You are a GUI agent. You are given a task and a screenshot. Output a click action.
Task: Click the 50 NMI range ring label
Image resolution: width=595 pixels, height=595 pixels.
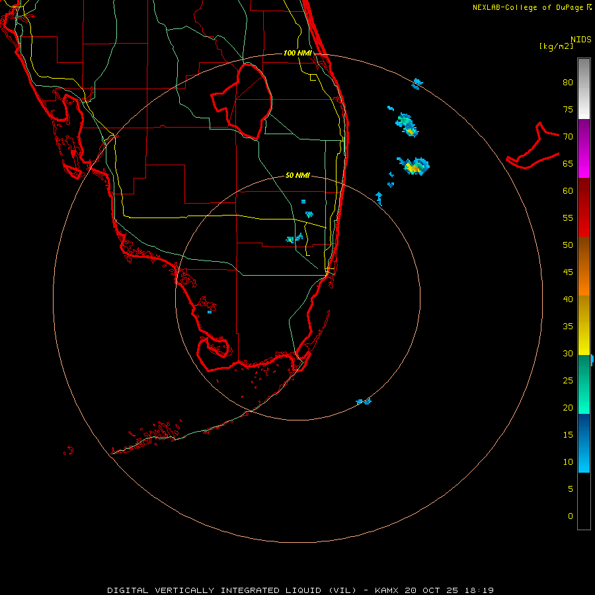coord(297,175)
